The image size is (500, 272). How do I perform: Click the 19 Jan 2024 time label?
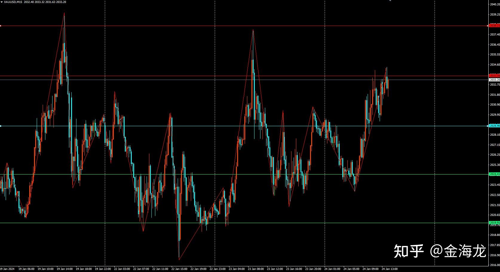7,269
